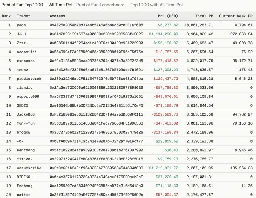Select the subtitle 'Predict.Fun Leaderboard — Top 1000 with All Time PnL'

click(130, 5)
